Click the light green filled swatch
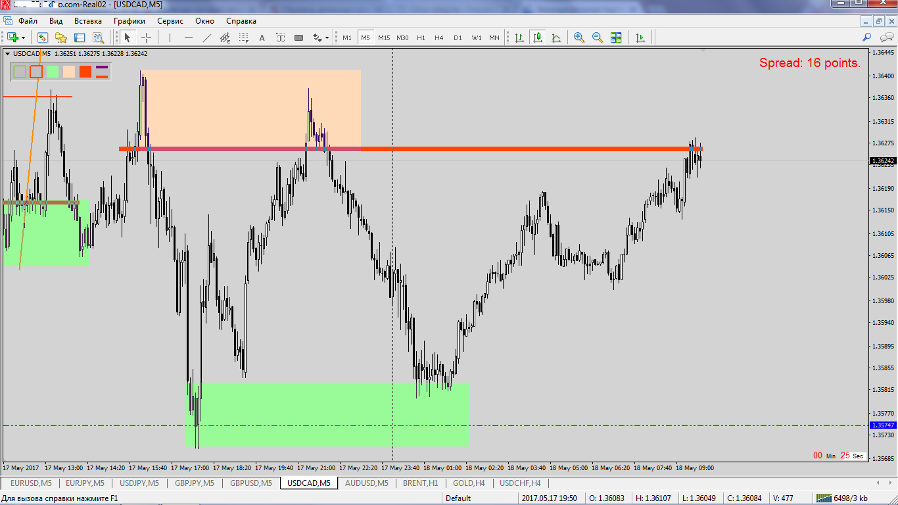The height and width of the screenshot is (505, 898). tap(53, 72)
